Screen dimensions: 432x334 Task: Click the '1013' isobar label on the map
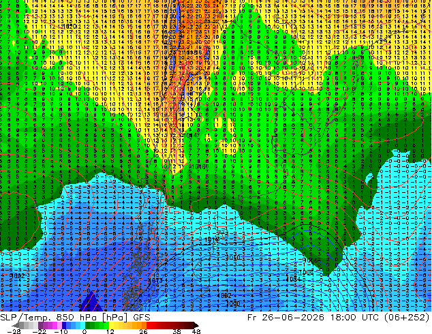(155, 281)
